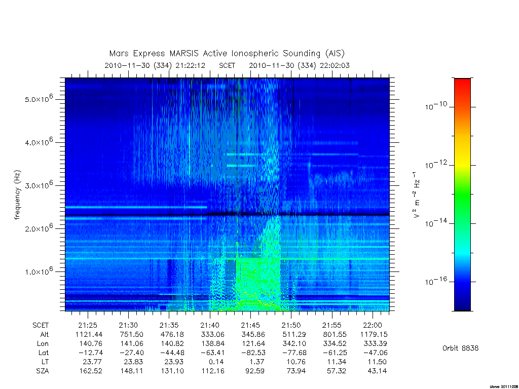Click the 10^-10 colorbar label

(436, 106)
